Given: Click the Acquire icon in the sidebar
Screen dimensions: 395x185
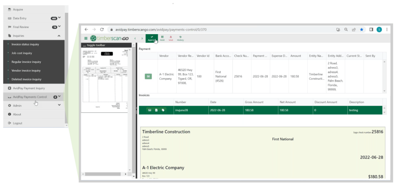Looking at the screenshot, I should tap(10, 10).
